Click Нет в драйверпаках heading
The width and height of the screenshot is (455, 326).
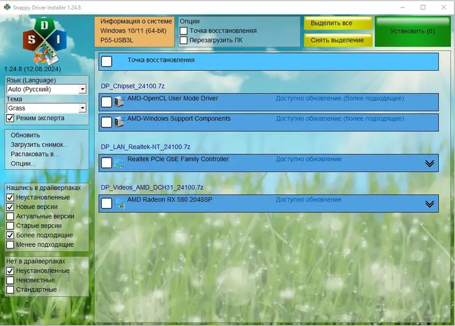point(36,261)
